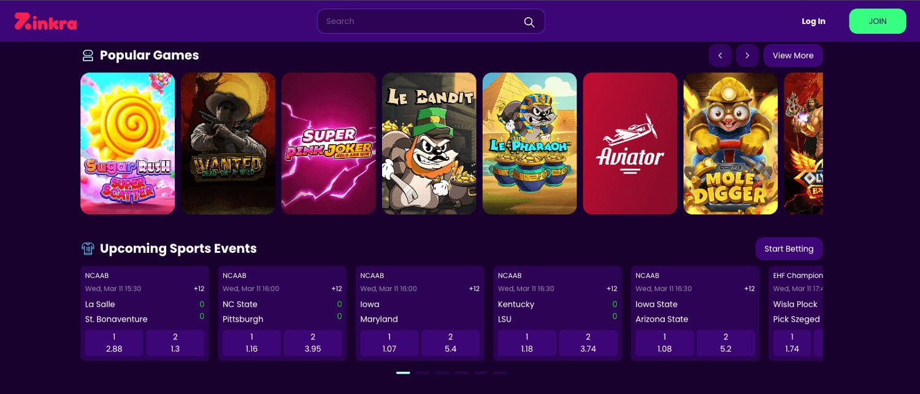Click the Start Betting button
The width and height of the screenshot is (920, 394).
click(789, 249)
